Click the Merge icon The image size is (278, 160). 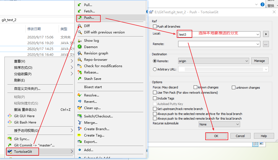point(80,123)
